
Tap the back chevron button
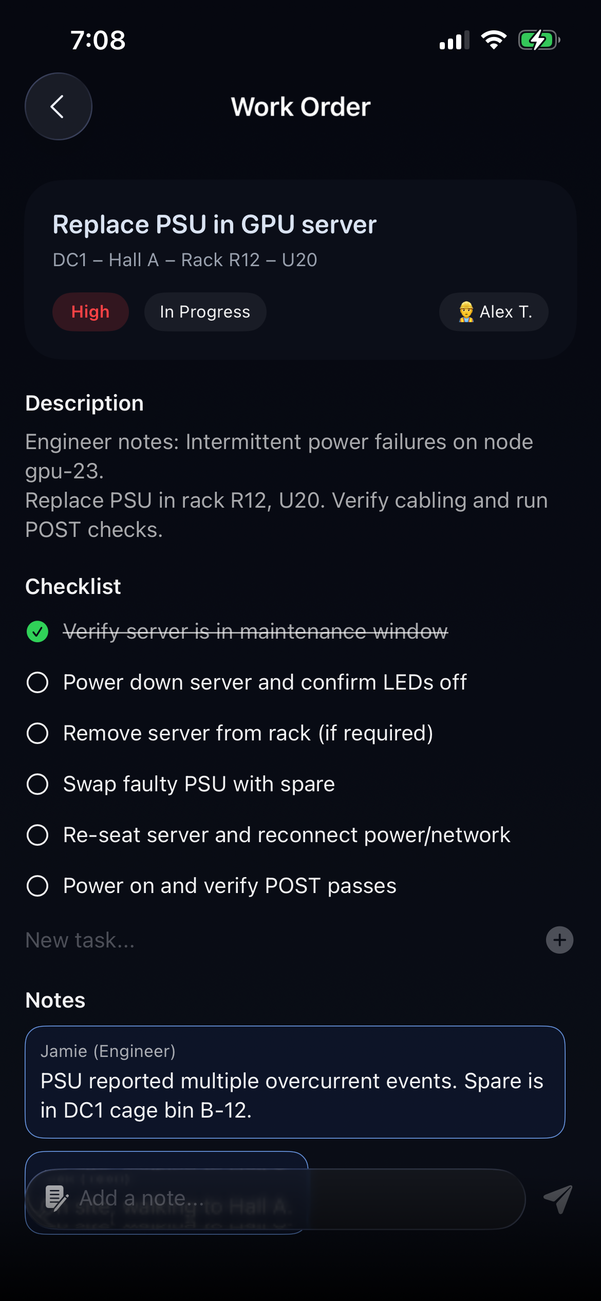pyautogui.click(x=59, y=106)
